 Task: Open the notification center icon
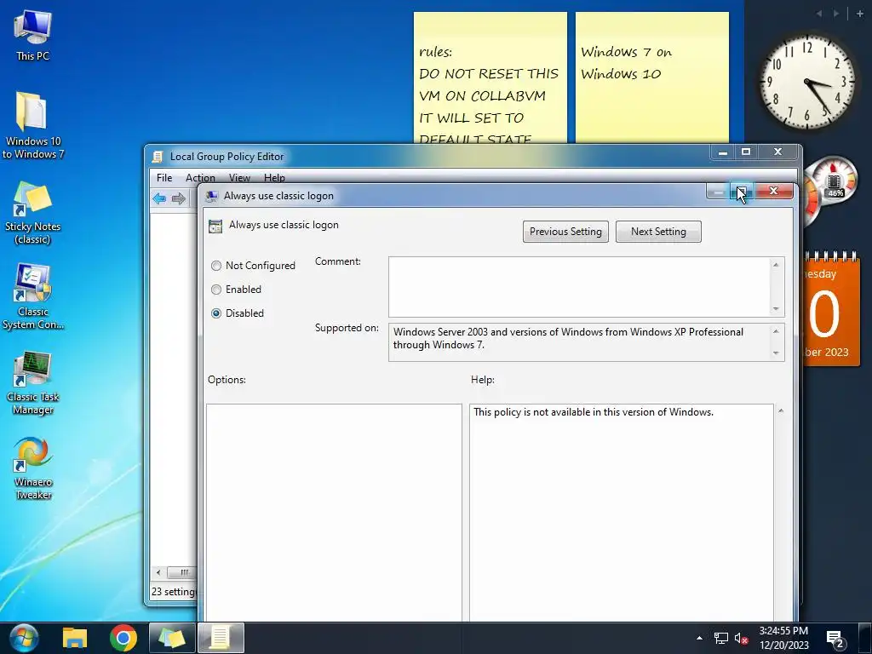pyautogui.click(x=835, y=640)
